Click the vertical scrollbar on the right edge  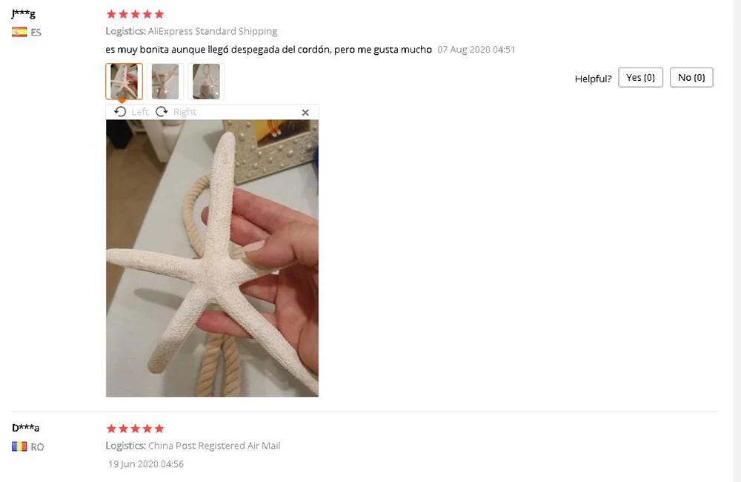tap(737, 241)
